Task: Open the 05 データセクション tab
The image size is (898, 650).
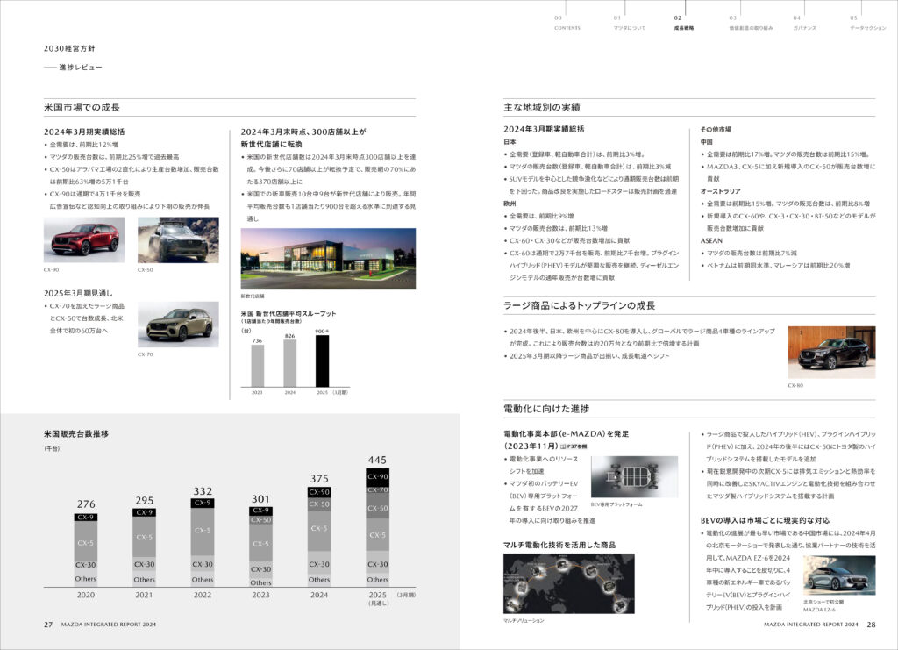Action: pyautogui.click(x=867, y=23)
